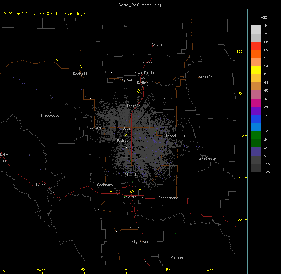Click the Vulcan label
This screenshot has height=274, width=281.
(x=177, y=258)
